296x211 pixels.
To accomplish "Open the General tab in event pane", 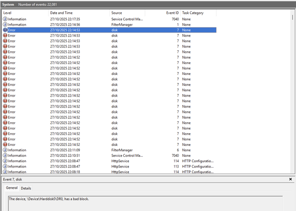I will [11, 188].
